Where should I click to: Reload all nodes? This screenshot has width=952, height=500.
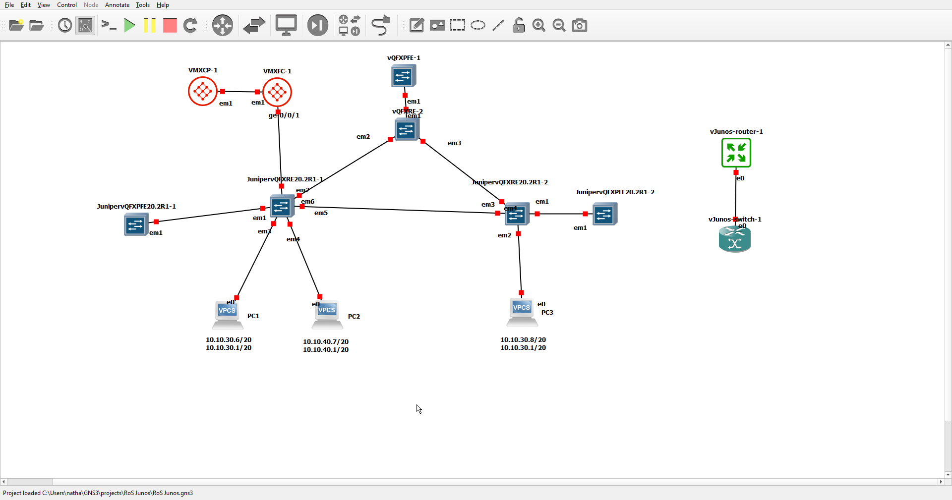190,25
